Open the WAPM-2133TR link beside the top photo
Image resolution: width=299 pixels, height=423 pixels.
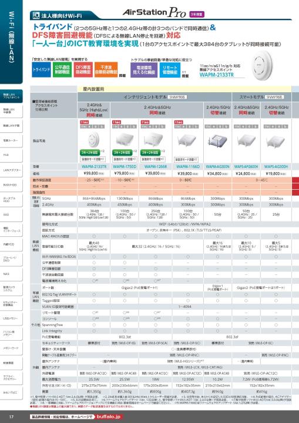click(x=217, y=75)
